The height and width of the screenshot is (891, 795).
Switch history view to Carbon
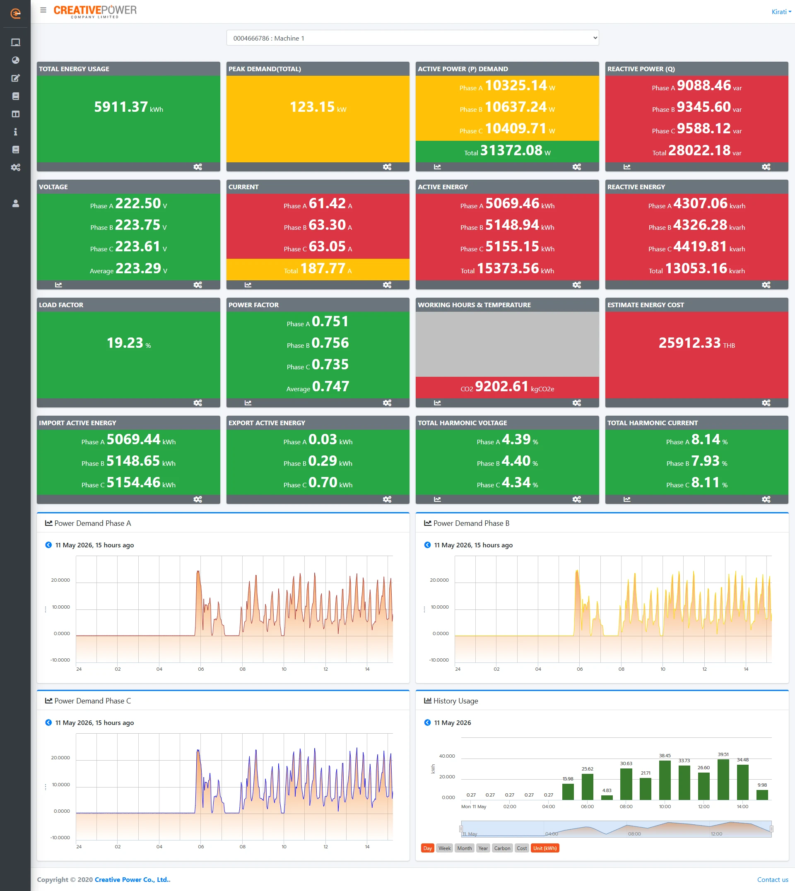502,848
